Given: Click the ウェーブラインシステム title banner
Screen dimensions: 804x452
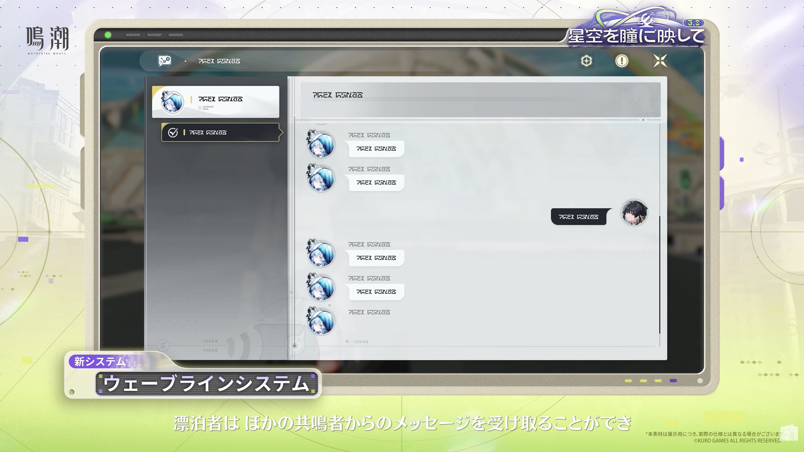Looking at the screenshot, I should tap(207, 383).
